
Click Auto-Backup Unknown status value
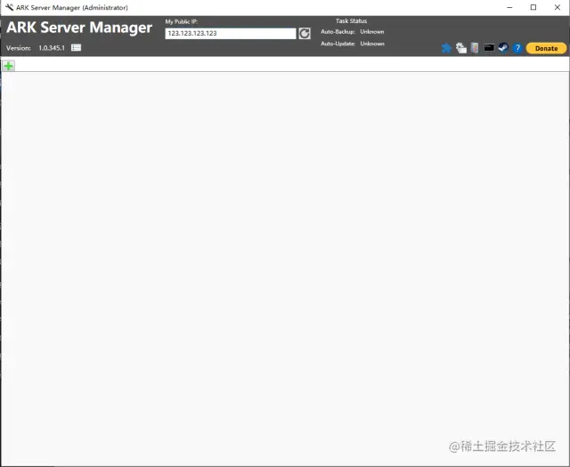372,32
